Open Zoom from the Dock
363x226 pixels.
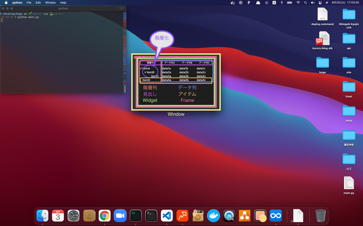pos(120,216)
